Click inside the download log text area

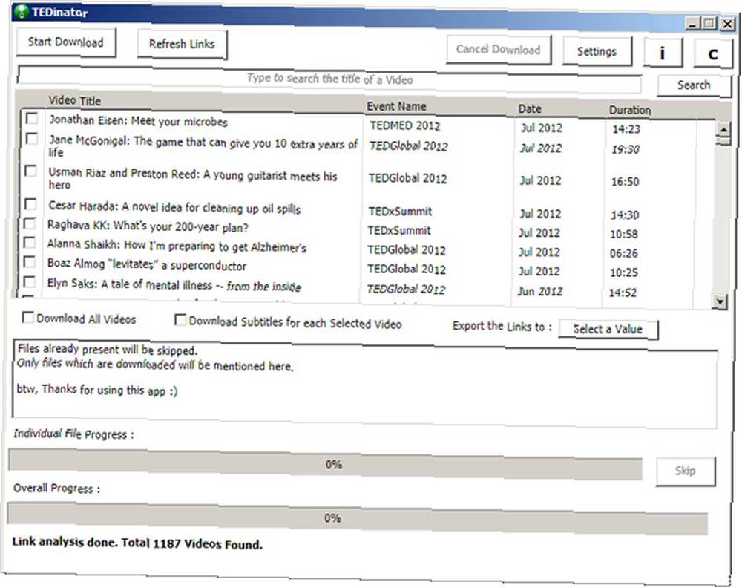pos(365,384)
